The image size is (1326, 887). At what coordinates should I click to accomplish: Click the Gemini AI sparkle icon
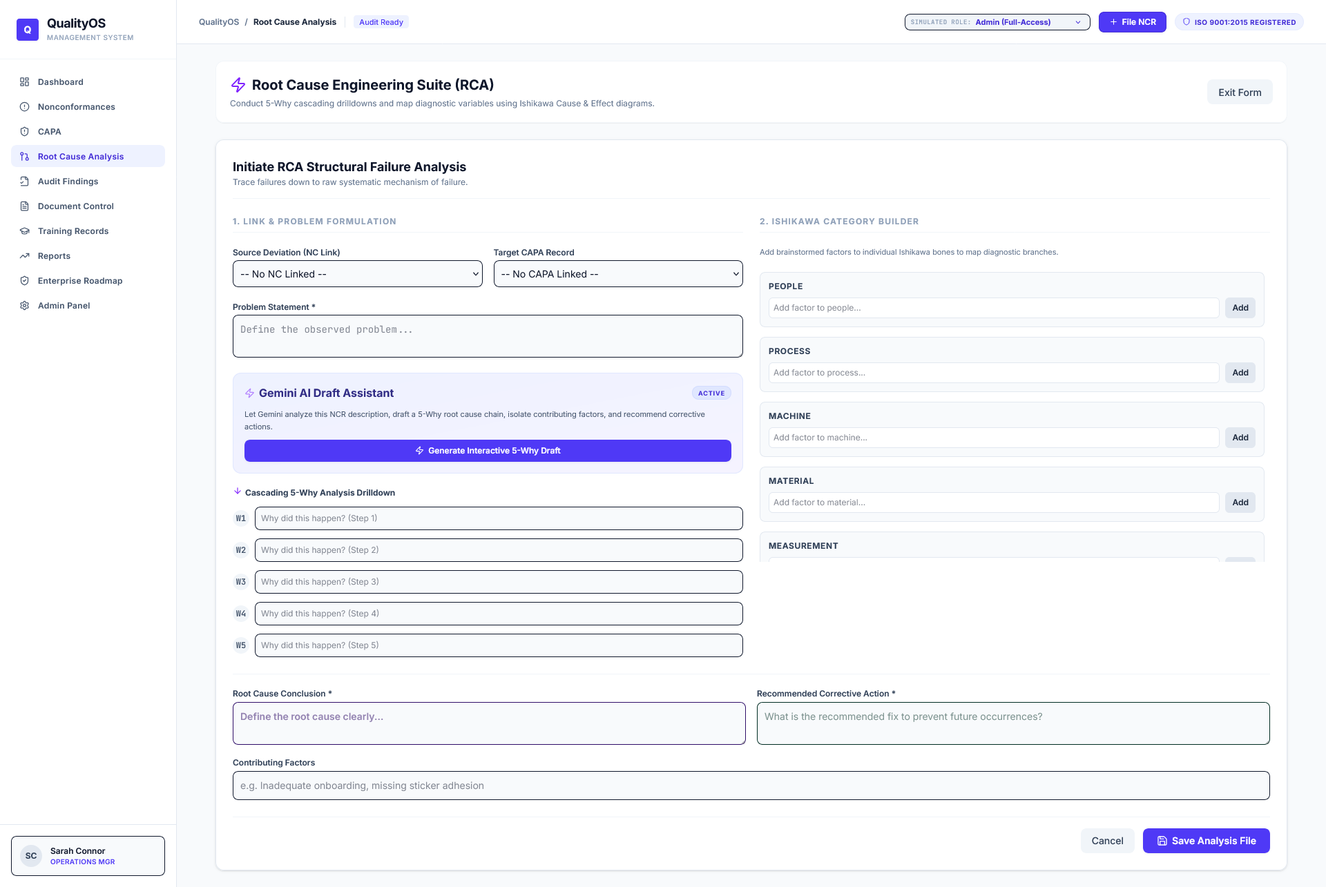tap(250, 393)
